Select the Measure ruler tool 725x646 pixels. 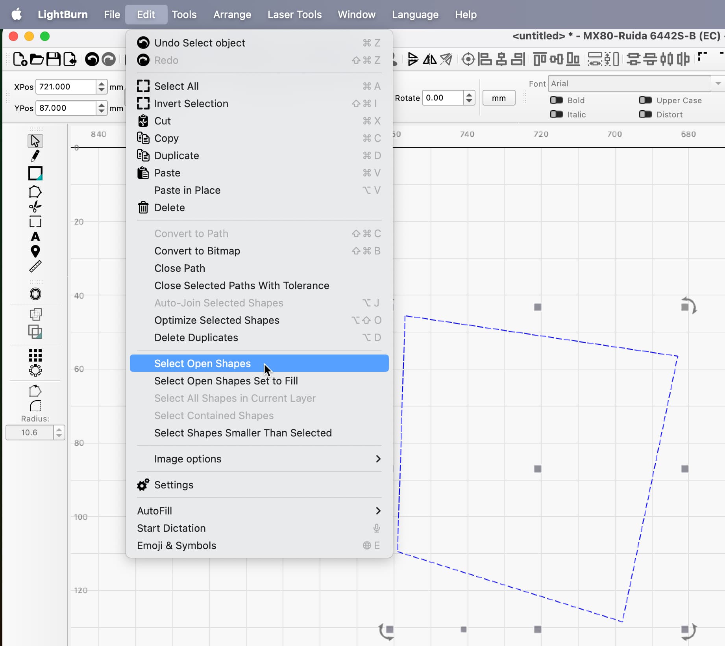pos(35,266)
